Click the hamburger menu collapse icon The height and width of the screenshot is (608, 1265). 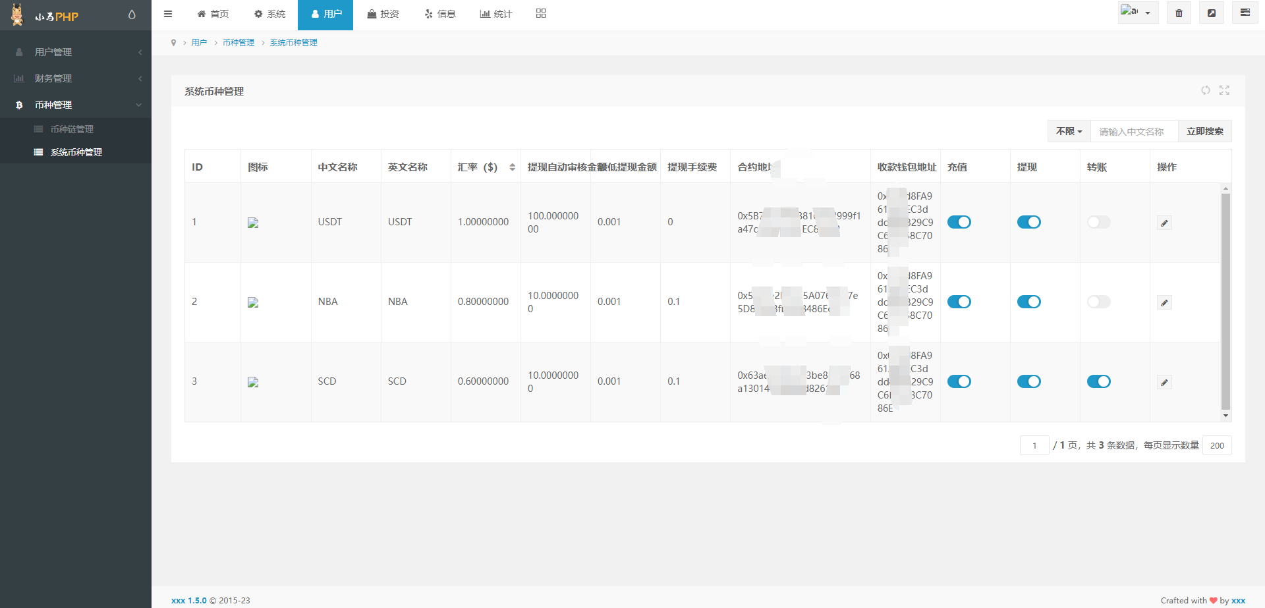tap(168, 14)
